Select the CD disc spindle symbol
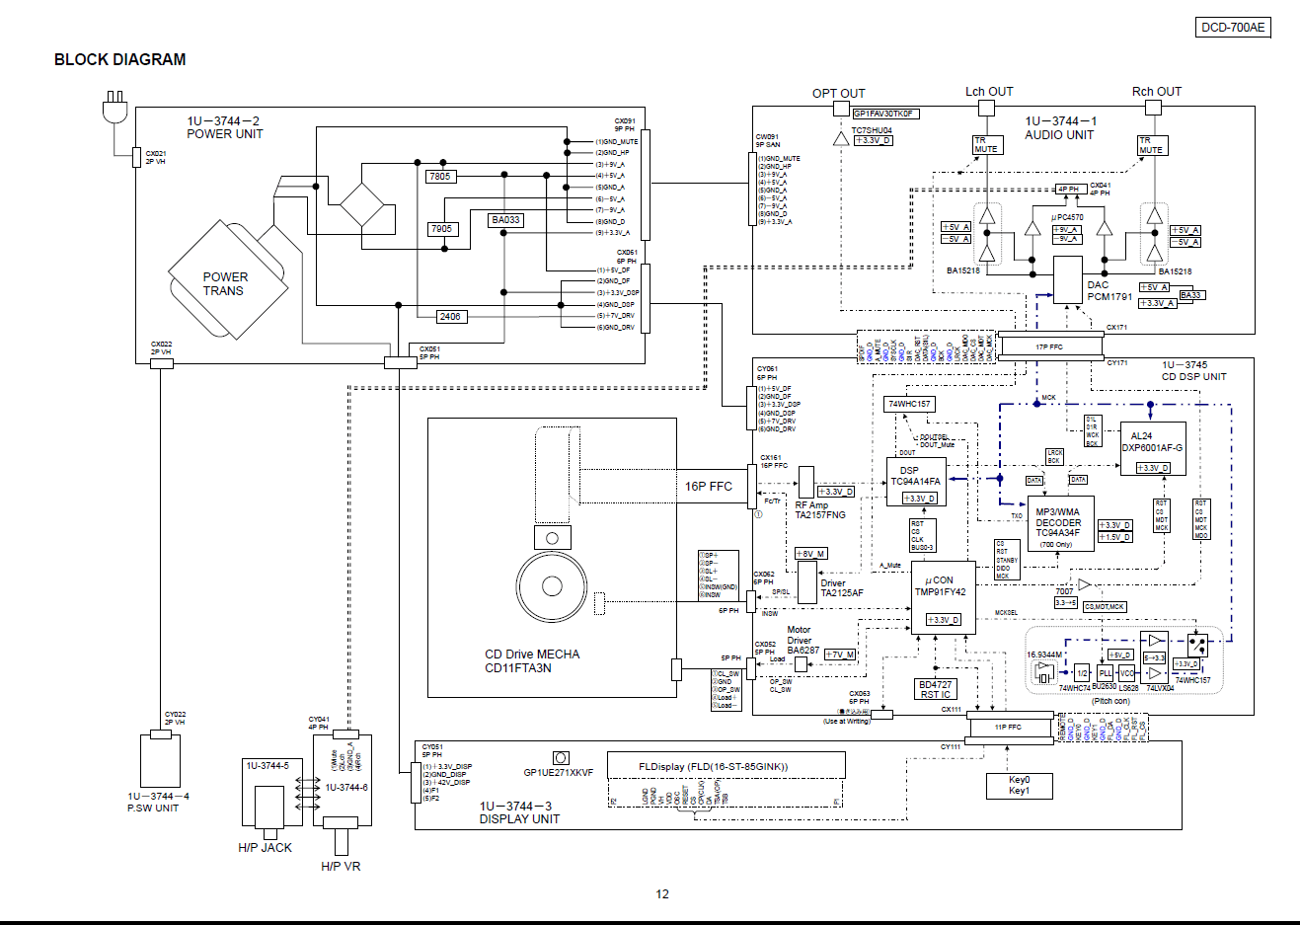The height and width of the screenshot is (925, 1300). click(552, 587)
